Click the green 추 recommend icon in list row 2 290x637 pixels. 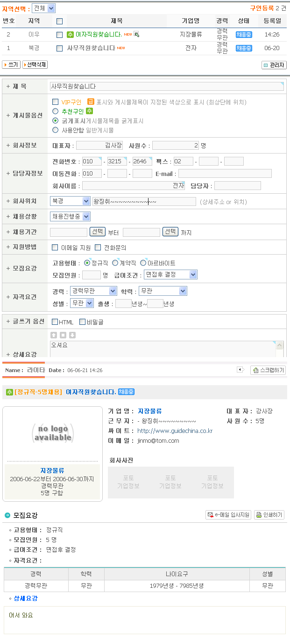71,35
